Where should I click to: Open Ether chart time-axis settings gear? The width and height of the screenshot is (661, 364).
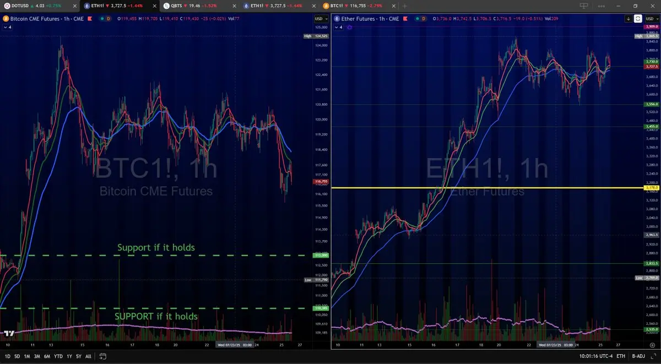[652, 345]
